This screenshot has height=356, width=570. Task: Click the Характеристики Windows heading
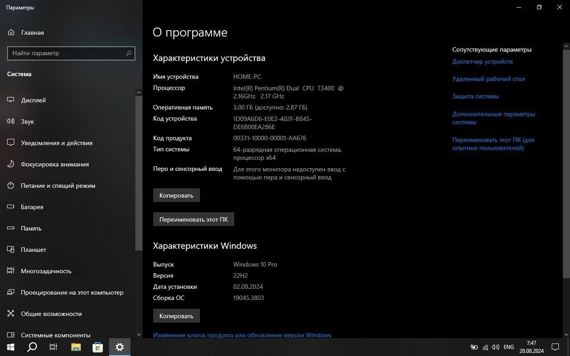[x=205, y=246]
